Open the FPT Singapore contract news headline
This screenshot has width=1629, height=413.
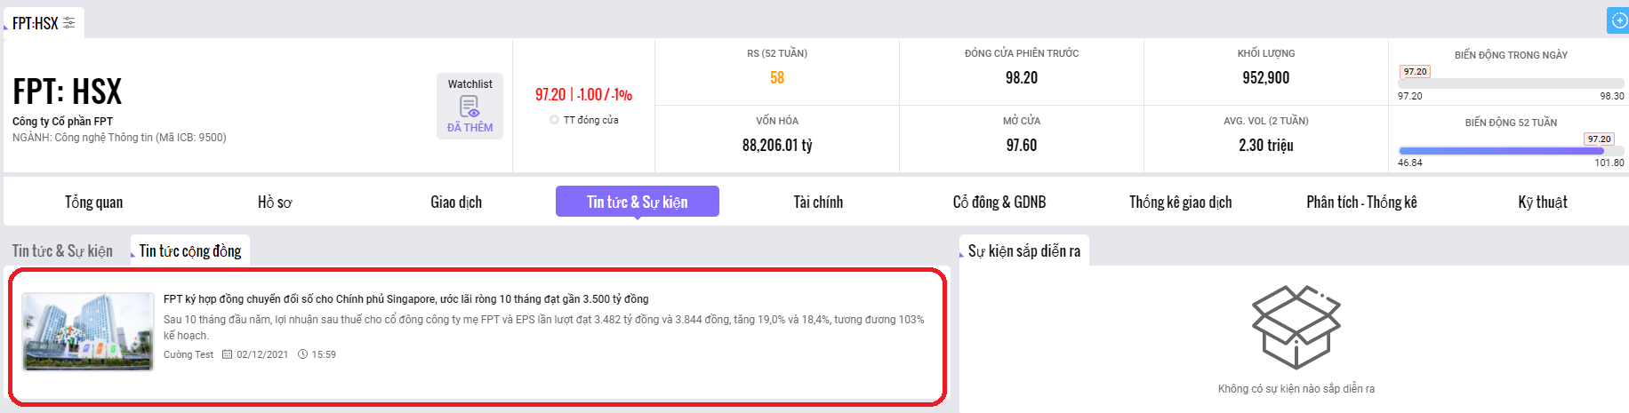405,299
